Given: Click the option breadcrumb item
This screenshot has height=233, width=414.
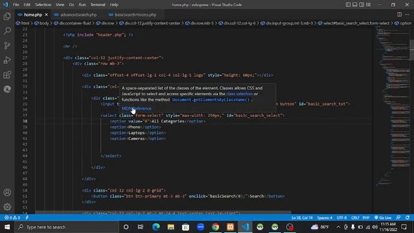Looking at the screenshot, I should pos(406,23).
